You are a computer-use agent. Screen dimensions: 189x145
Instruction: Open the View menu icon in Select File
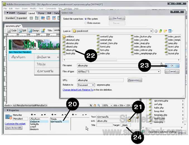coord(170,31)
